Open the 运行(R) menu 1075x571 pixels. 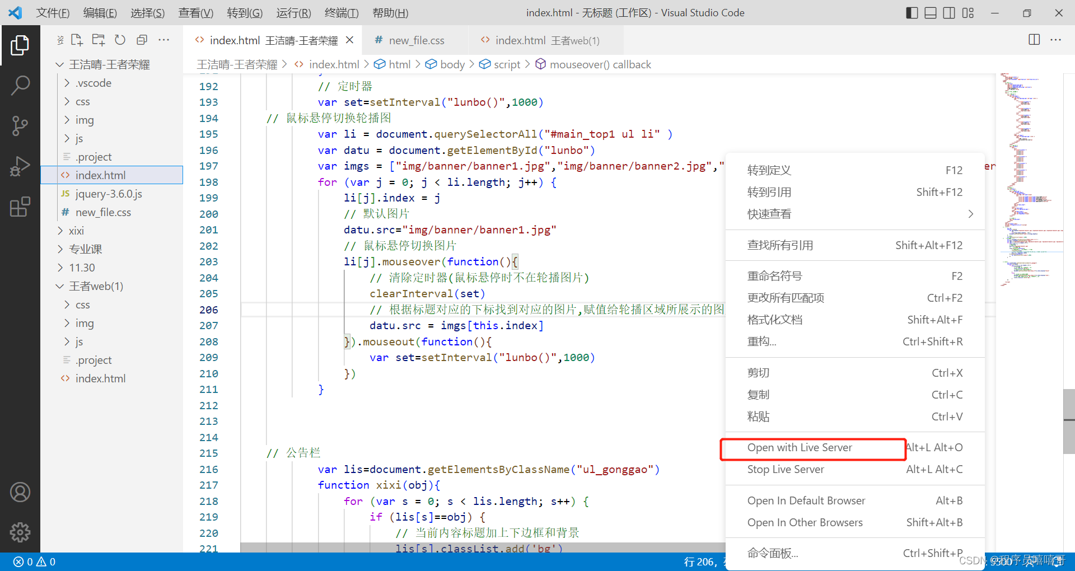coord(293,13)
